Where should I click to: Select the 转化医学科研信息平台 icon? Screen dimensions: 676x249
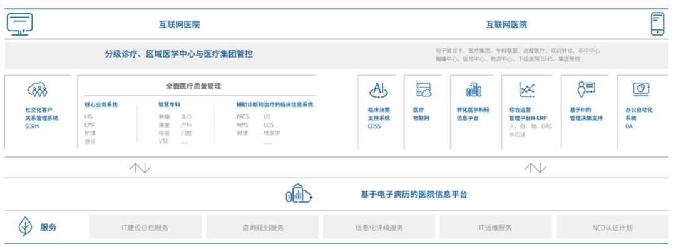click(x=473, y=89)
